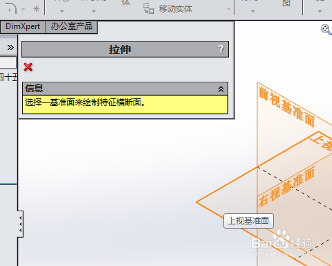Expand the panel with double chevron arrows
Screen dimensions: 332x266
tap(10, 48)
